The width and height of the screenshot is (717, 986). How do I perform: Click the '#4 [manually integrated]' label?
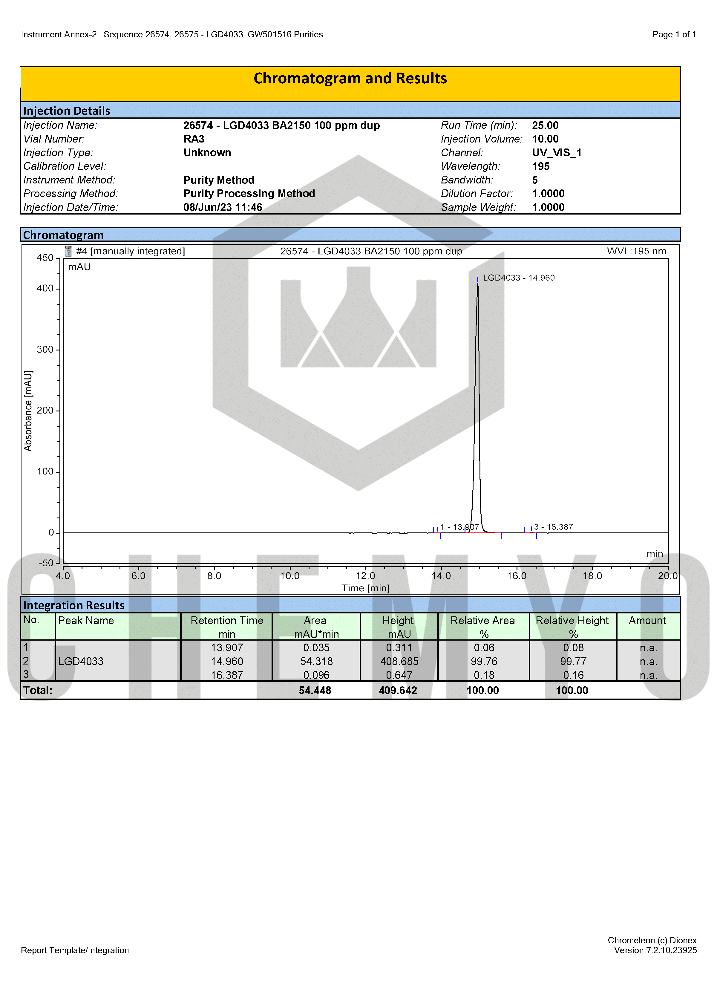131,251
